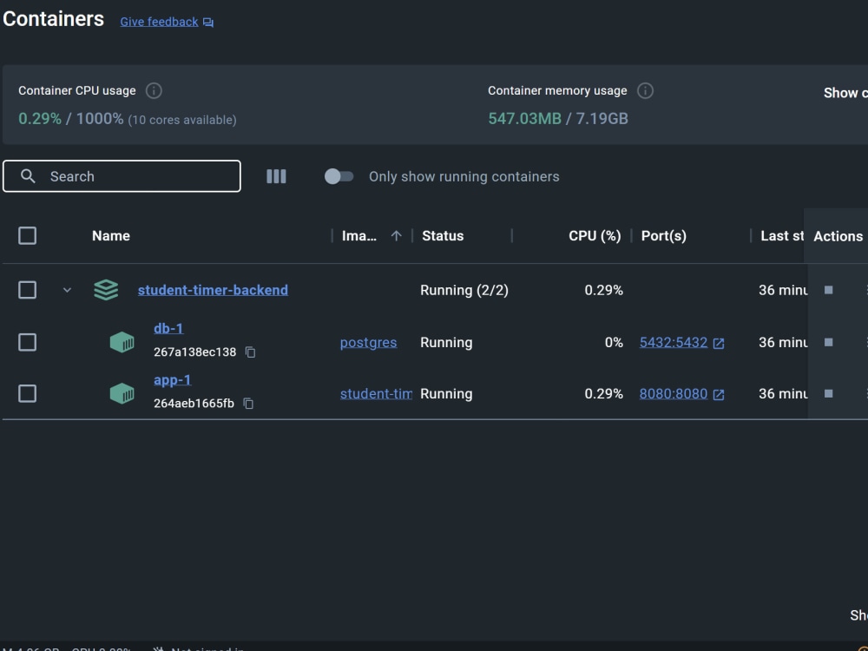Viewport: 868px width, 651px height.
Task: Select the app-1 row checkbox
Action: pyautogui.click(x=27, y=393)
